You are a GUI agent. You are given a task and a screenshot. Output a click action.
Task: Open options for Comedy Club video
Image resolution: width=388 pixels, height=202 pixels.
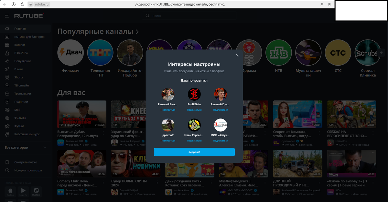pos(103,182)
